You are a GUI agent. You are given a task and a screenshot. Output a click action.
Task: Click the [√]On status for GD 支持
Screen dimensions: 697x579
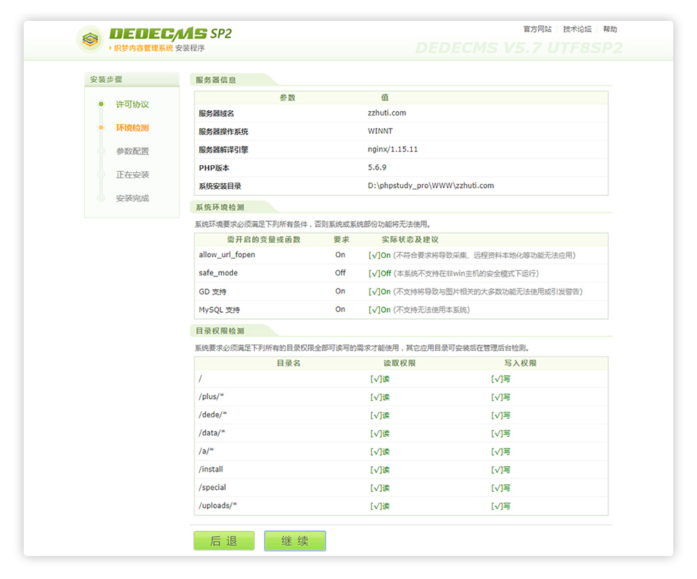[380, 291]
